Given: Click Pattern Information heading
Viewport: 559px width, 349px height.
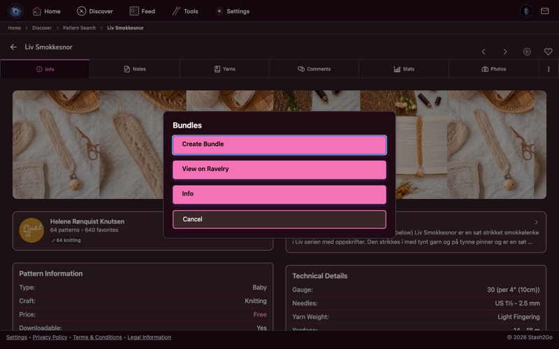Looking at the screenshot, I should (x=50, y=274).
